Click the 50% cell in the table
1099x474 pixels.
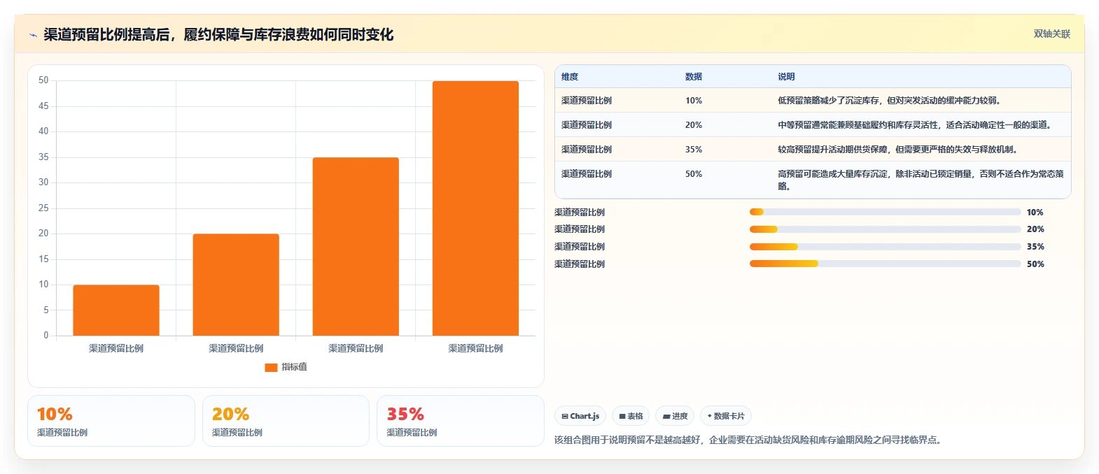point(694,174)
